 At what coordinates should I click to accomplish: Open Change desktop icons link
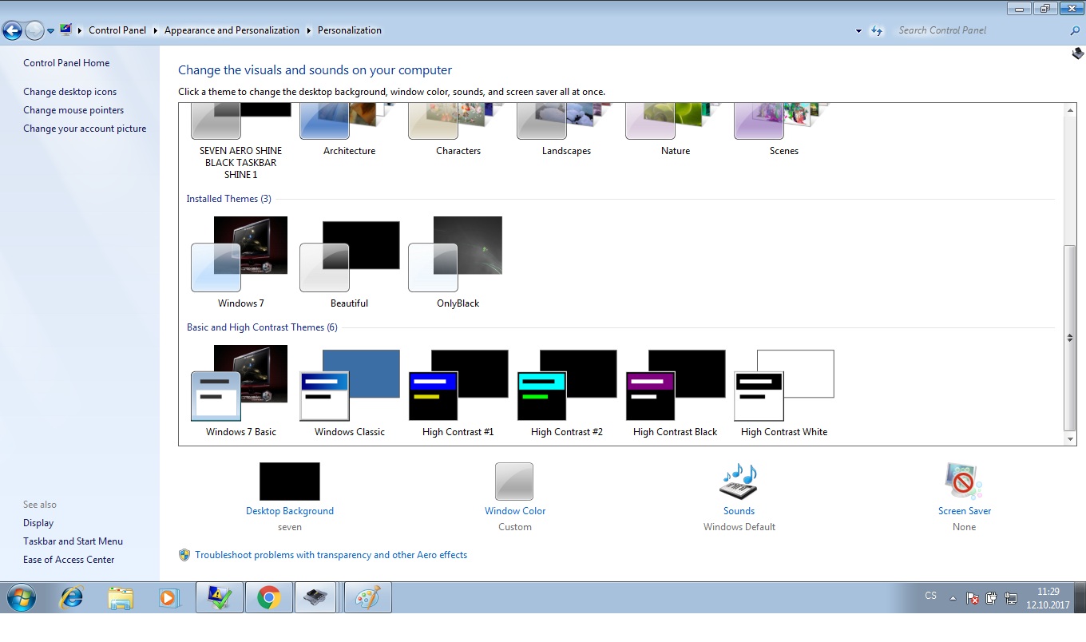(x=69, y=92)
